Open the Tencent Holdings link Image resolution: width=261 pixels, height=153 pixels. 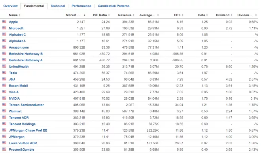22,124
